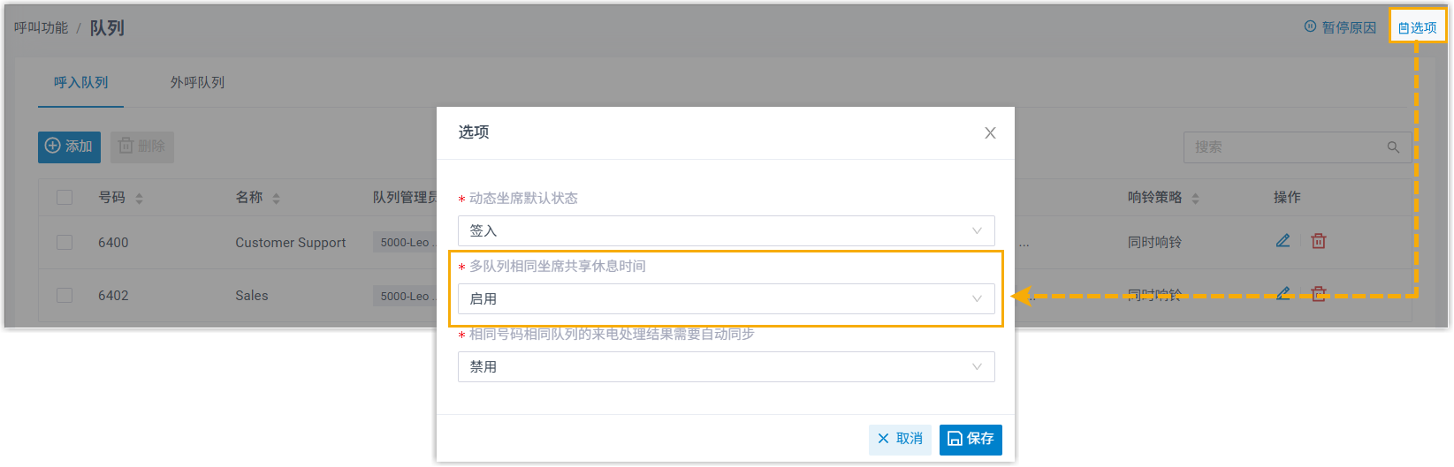Image resolution: width=1454 pixels, height=467 pixels.
Task: Click the 添加 button
Action: pyautogui.click(x=69, y=147)
